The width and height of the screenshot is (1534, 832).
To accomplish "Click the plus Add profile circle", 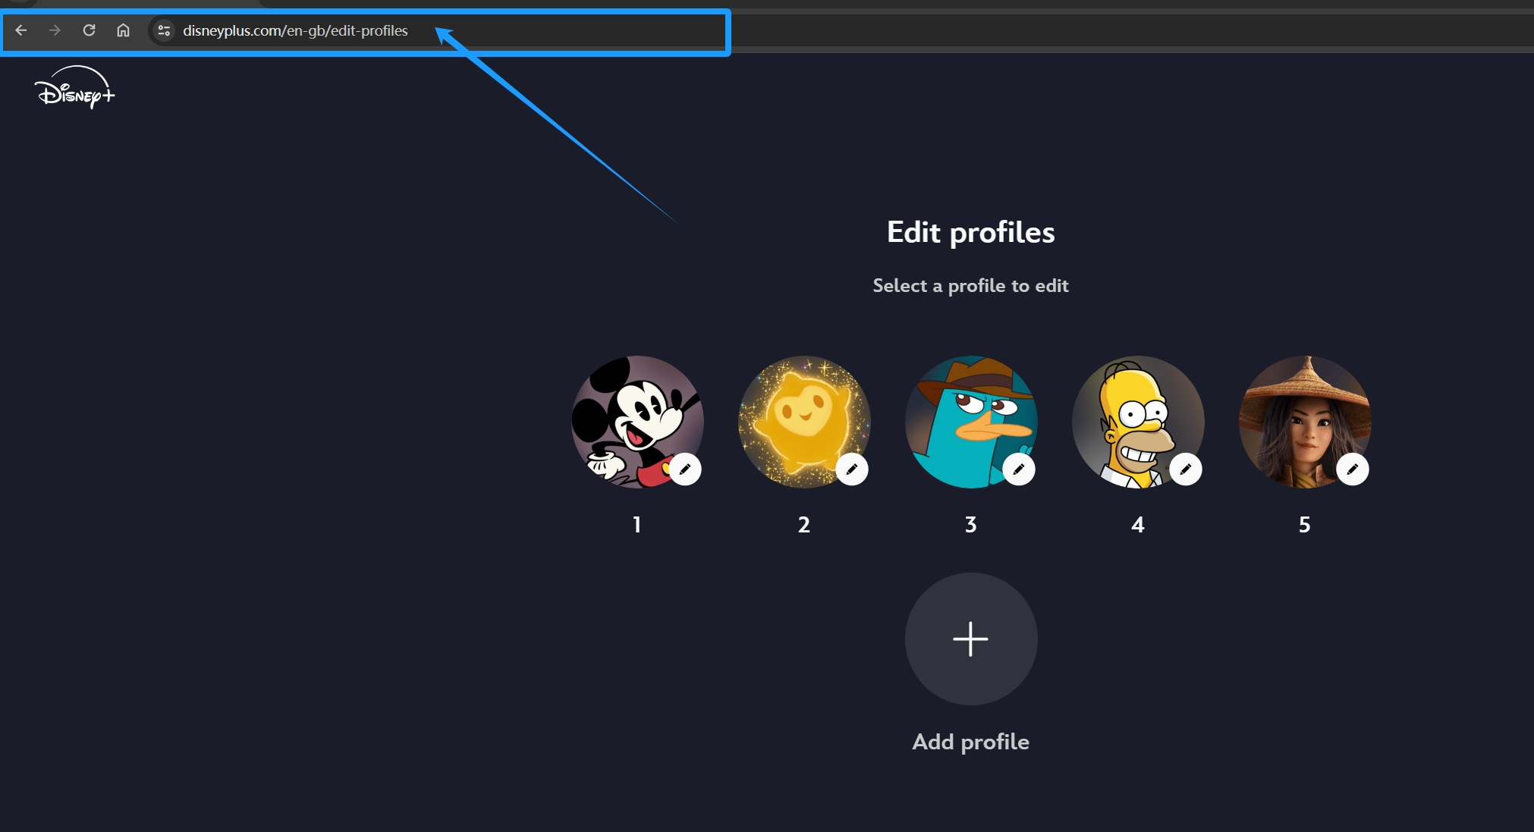I will click(x=971, y=639).
